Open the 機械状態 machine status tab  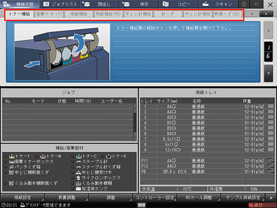click(x=20, y=4)
